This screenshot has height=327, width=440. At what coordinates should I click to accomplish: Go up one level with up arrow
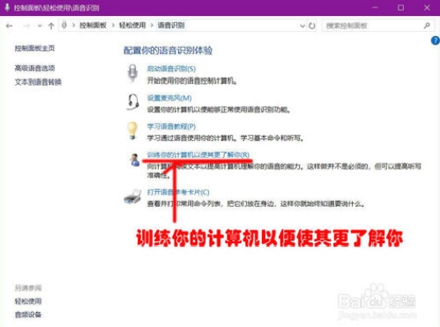pyautogui.click(x=51, y=26)
